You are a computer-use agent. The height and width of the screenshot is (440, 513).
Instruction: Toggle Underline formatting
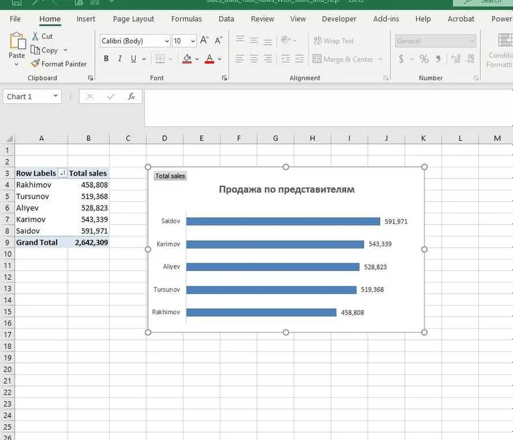(133, 59)
